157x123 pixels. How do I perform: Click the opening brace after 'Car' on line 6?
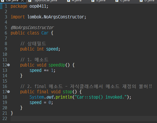click(x=52, y=33)
